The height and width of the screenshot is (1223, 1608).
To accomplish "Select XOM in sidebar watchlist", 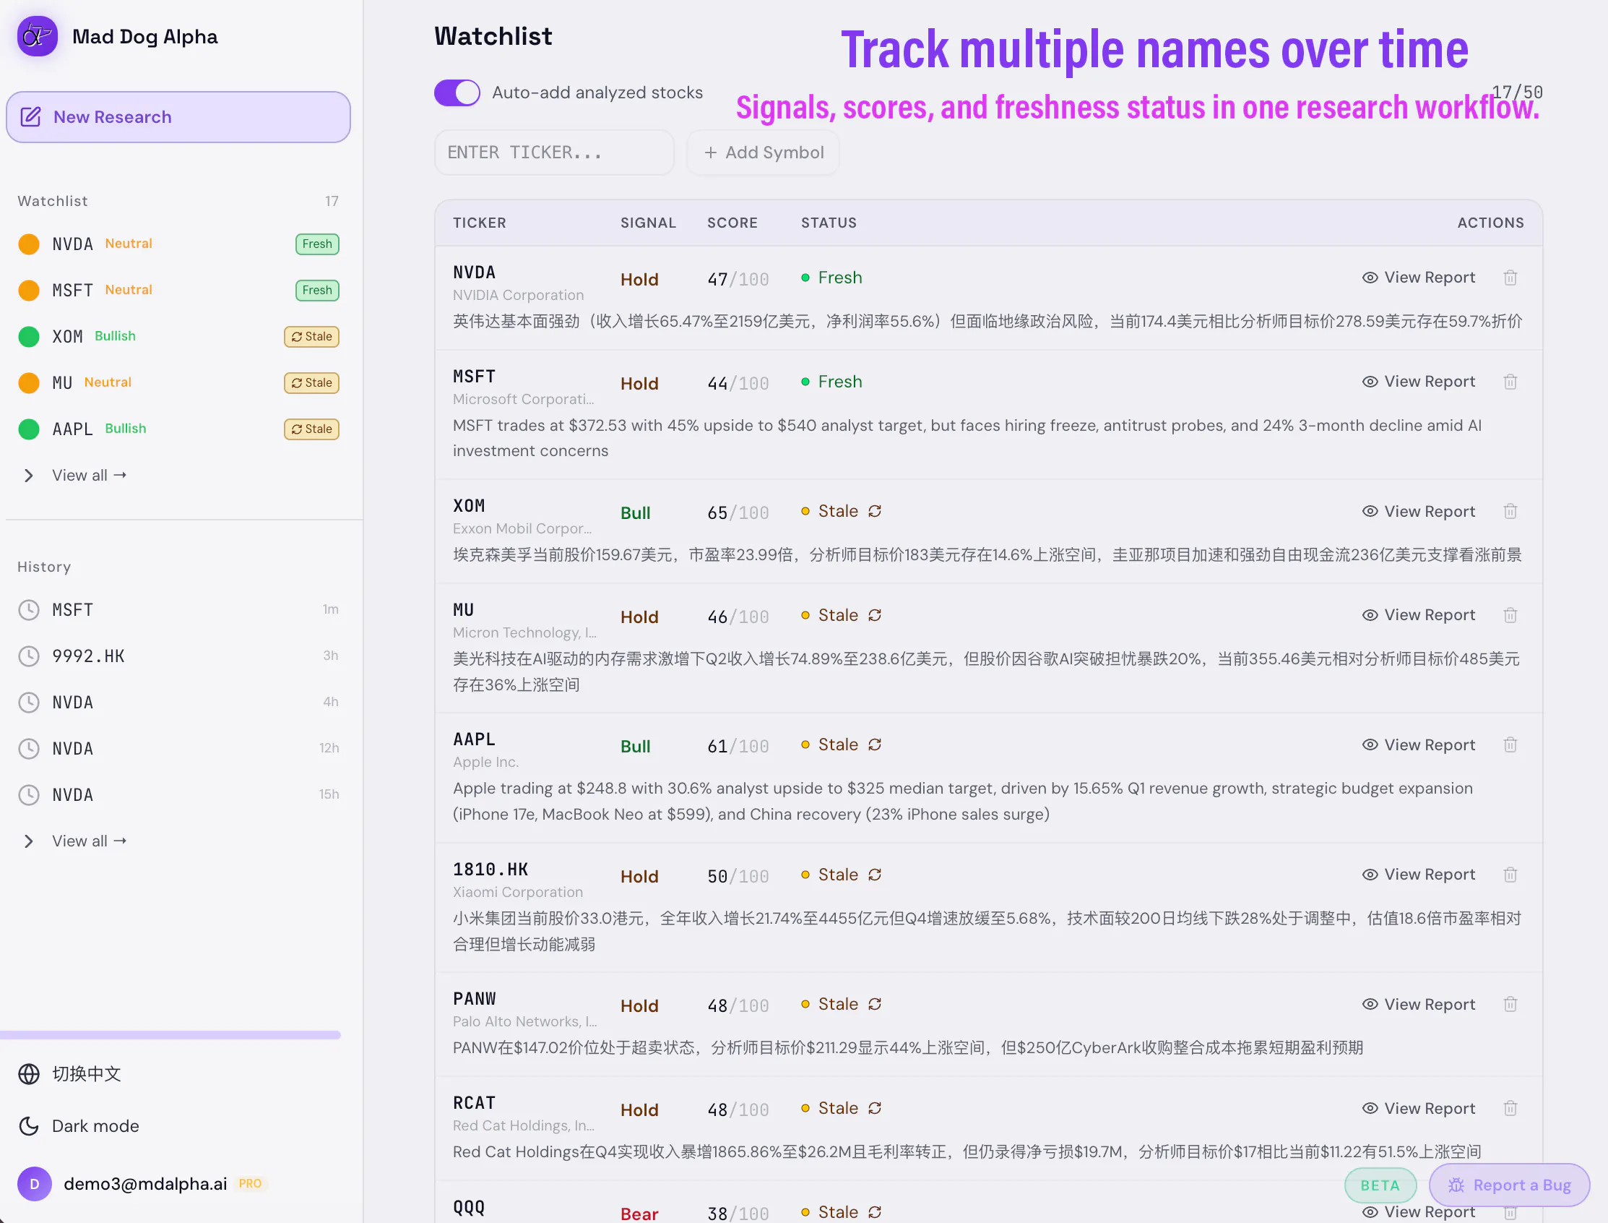I will click(x=178, y=336).
